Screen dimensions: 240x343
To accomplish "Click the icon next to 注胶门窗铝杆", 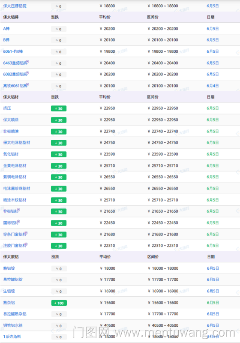I will click(x=26, y=244).
